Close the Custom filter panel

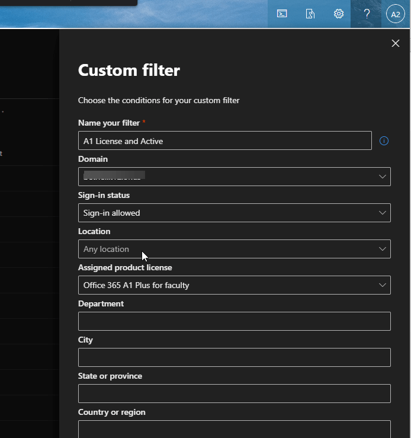point(396,43)
